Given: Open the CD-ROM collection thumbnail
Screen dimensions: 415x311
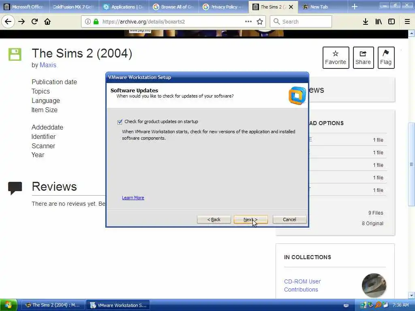Looking at the screenshot, I should 374,285.
